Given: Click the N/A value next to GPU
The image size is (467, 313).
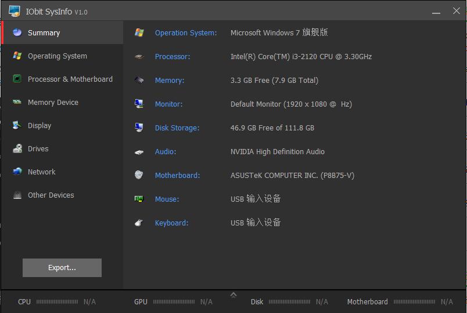Looking at the screenshot, I should [x=206, y=302].
